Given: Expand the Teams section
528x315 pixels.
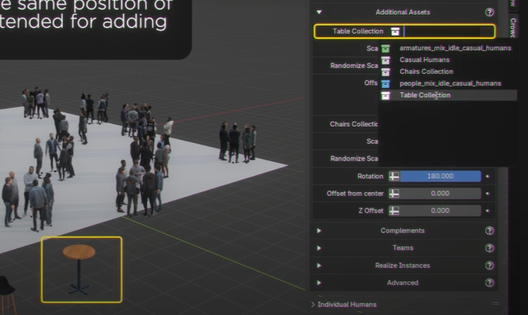Looking at the screenshot, I should 320,248.
